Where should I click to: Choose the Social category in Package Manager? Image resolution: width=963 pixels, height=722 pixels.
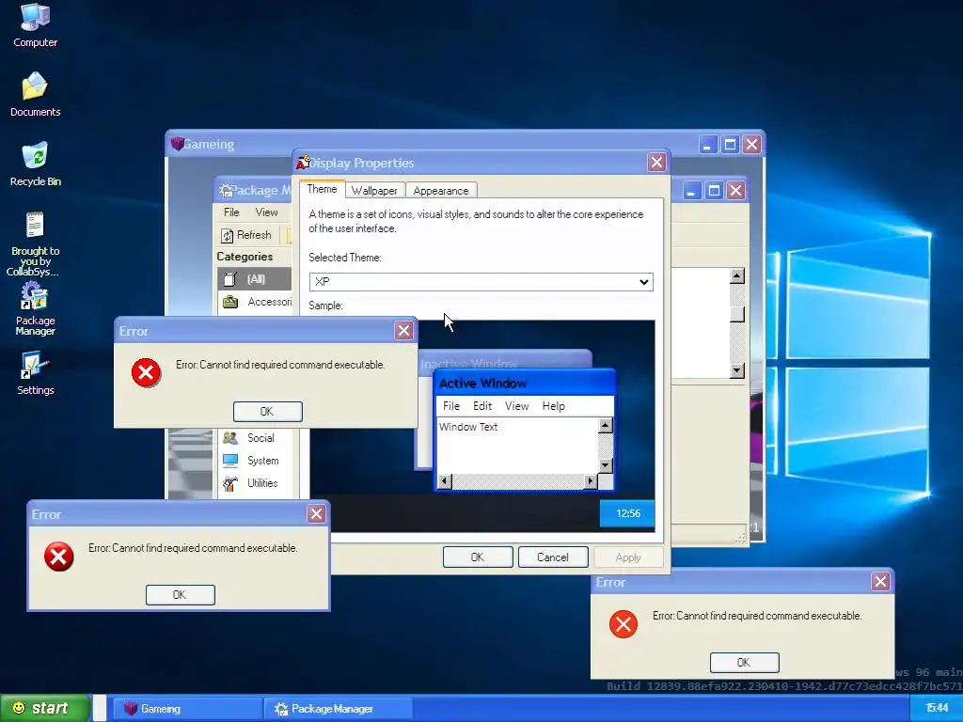(260, 438)
